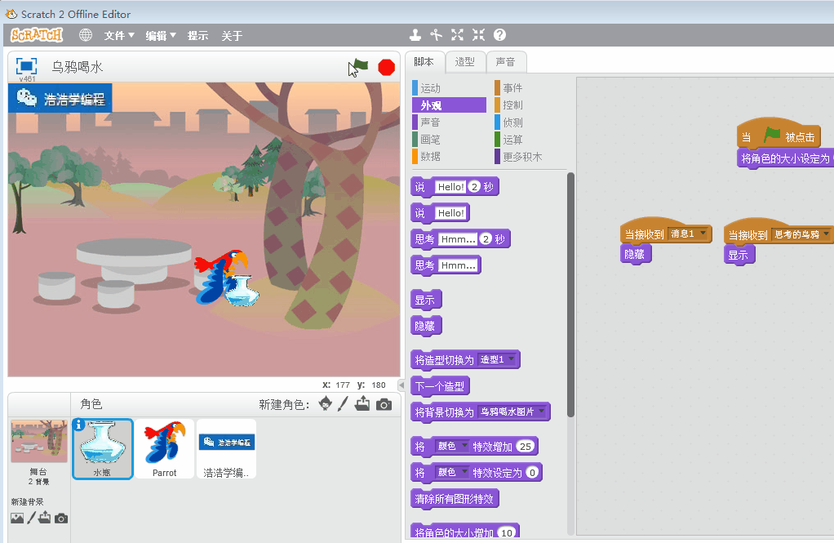The image size is (834, 543).
Task: Switch to the 造型 tab
Action: pyautogui.click(x=464, y=62)
